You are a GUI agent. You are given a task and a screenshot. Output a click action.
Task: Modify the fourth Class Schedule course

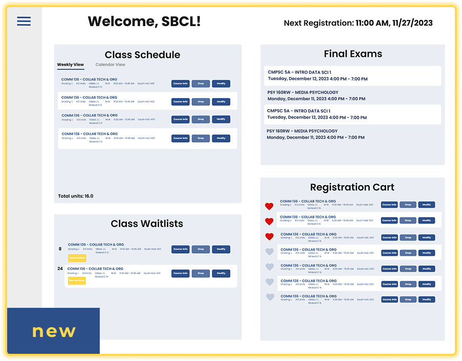pos(221,138)
